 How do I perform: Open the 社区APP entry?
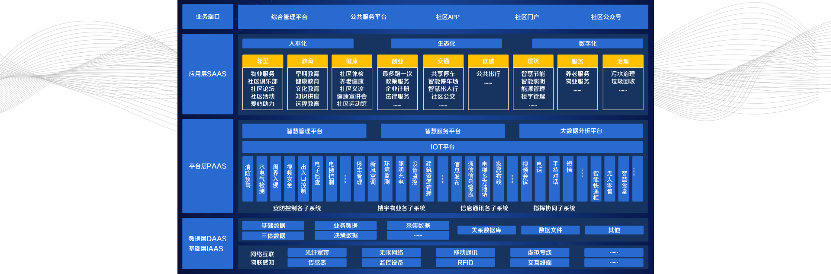coord(448,17)
